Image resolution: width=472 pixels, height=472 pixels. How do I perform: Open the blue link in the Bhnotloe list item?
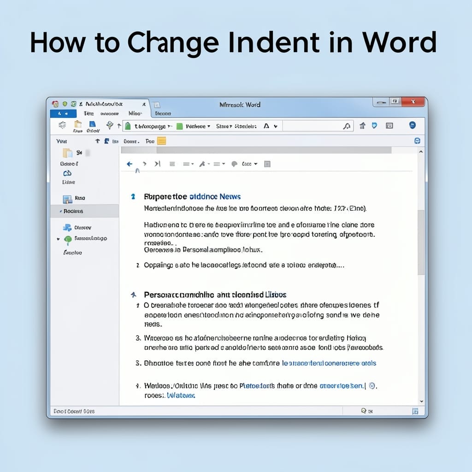point(329,363)
